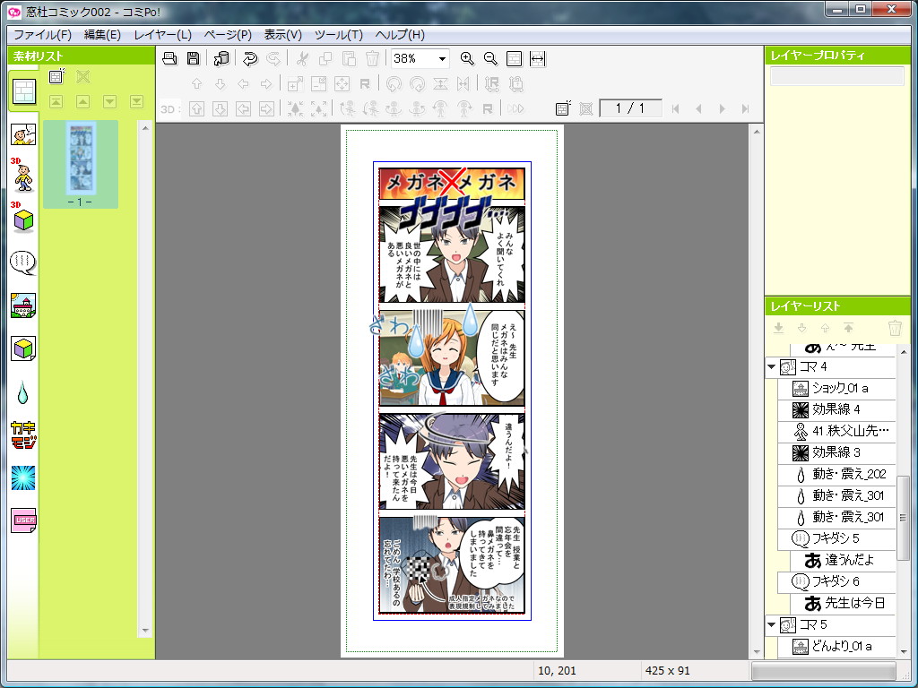Open the レイヤー(L) menu

click(x=163, y=35)
